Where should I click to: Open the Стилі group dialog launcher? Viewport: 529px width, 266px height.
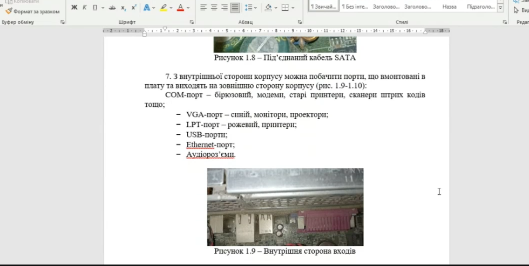coord(505,22)
